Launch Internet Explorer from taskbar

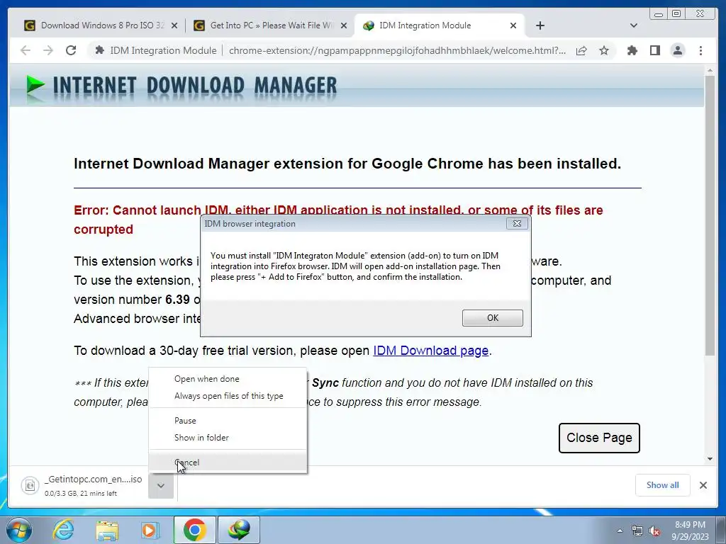click(63, 530)
